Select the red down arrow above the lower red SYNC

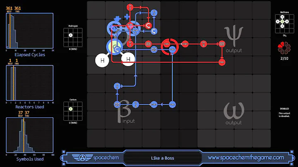(x=222, y=57)
